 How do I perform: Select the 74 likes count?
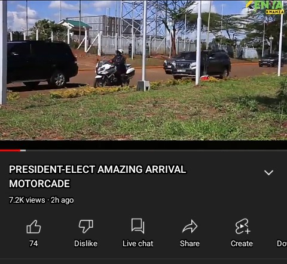[33, 244]
